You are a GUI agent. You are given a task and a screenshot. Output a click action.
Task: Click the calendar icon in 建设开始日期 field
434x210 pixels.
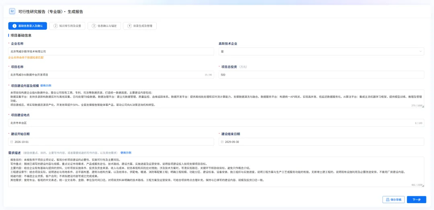coord(12,142)
